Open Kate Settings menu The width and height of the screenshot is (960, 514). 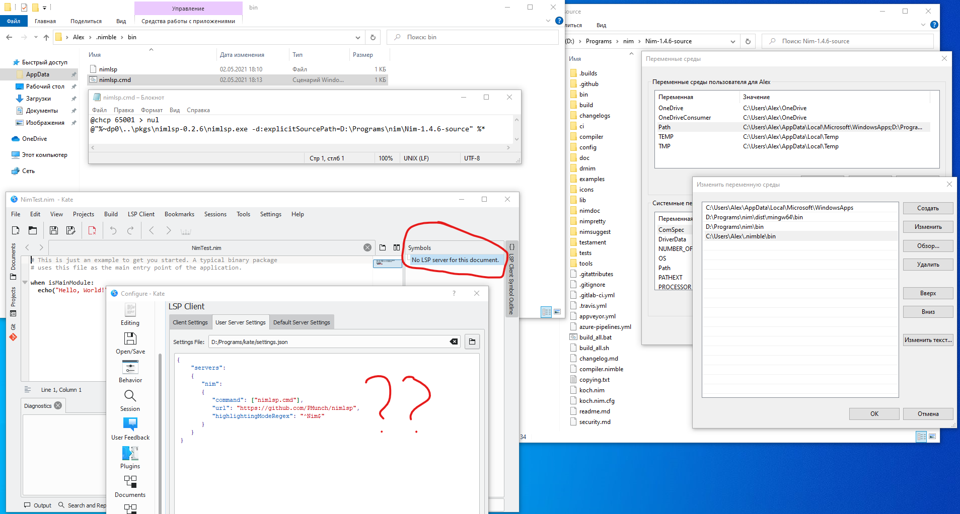click(271, 214)
